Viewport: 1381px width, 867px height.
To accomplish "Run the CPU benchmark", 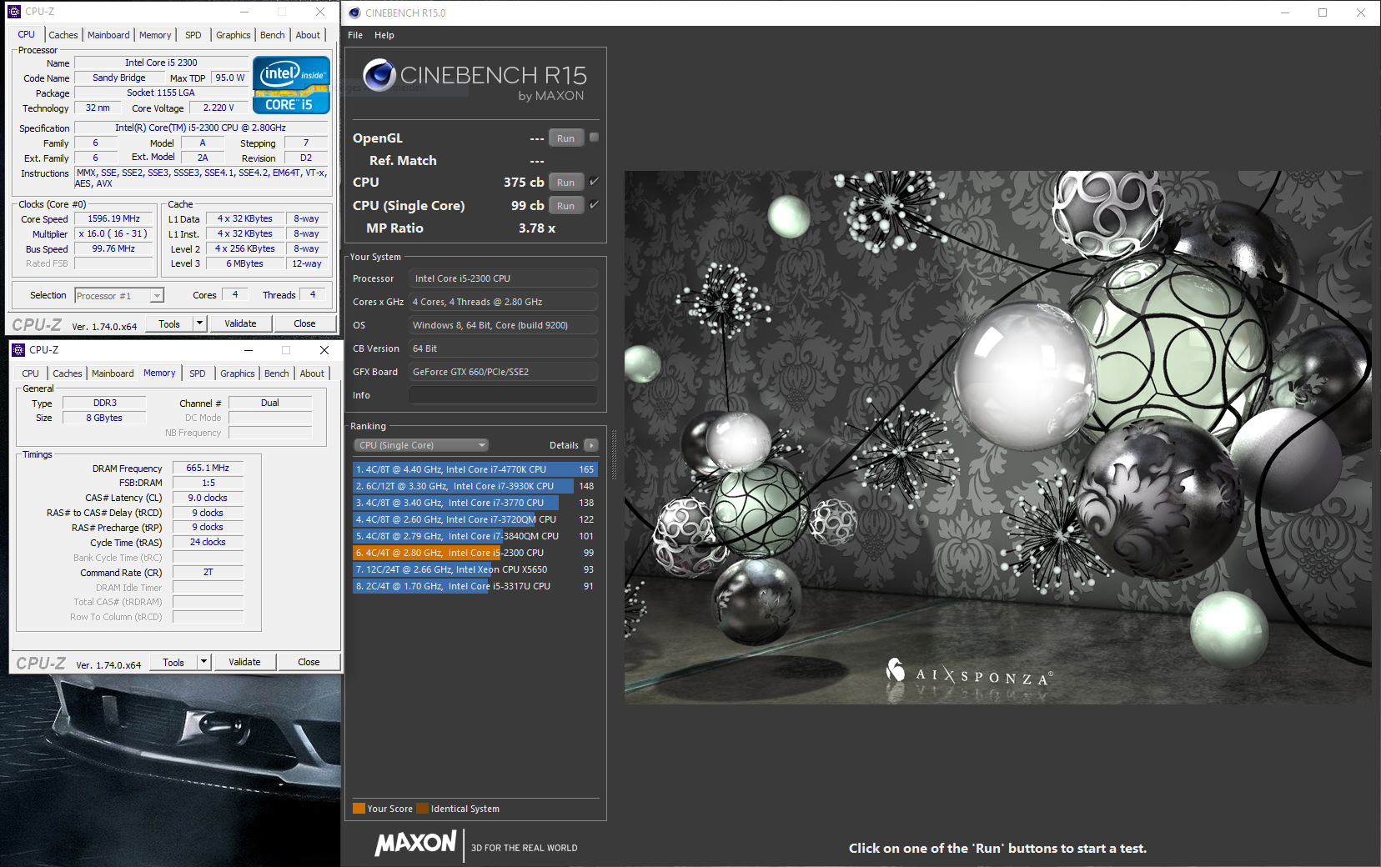I will (566, 183).
